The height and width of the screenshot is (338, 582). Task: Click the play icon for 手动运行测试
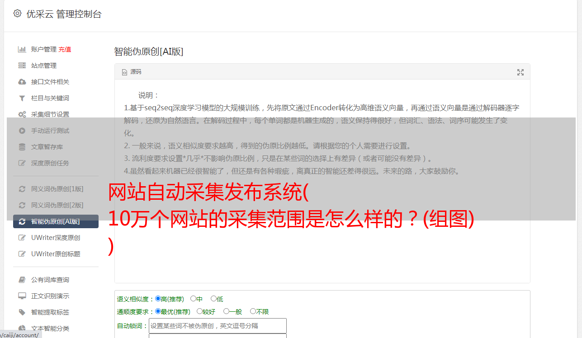[22, 131]
